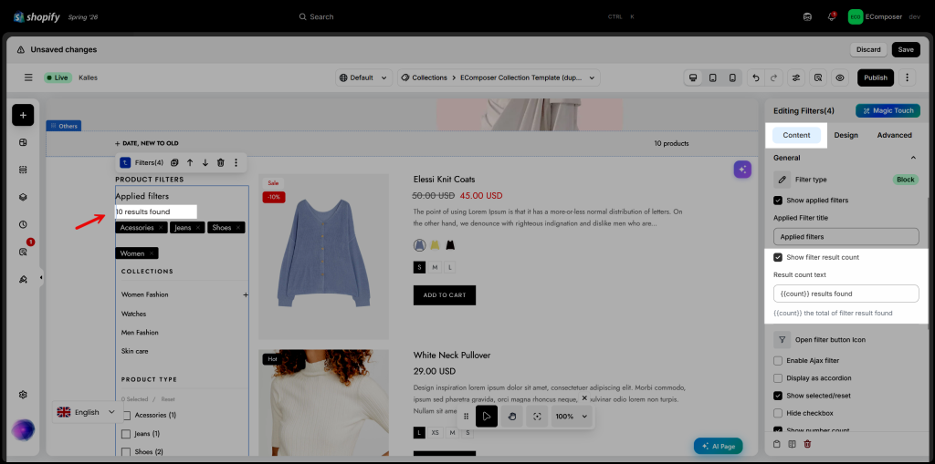Check Acessories (1) product type filter
The height and width of the screenshot is (464, 935).
[x=126, y=415]
